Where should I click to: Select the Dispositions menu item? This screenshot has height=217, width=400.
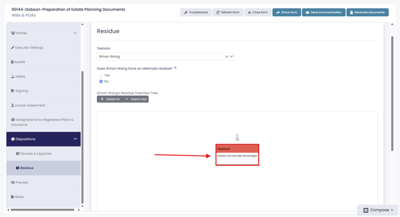click(x=44, y=139)
